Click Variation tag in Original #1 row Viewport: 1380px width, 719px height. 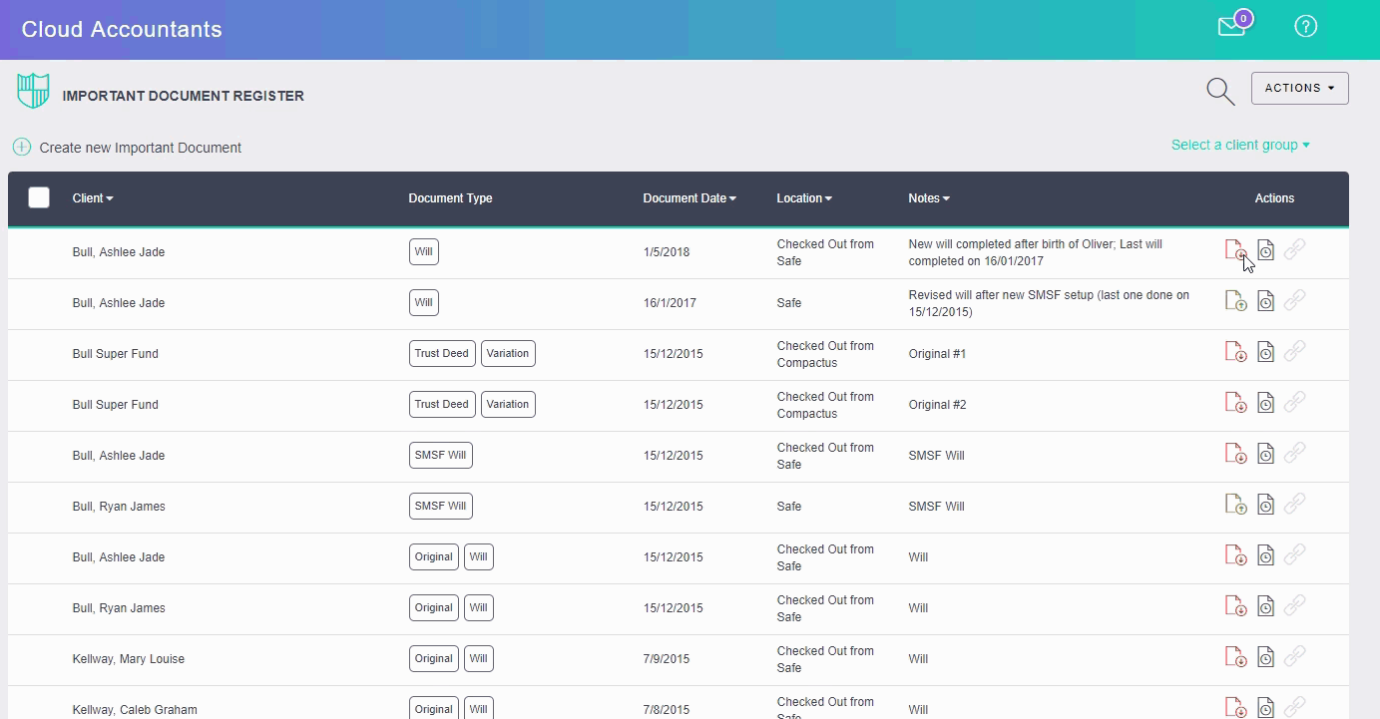[x=508, y=354]
